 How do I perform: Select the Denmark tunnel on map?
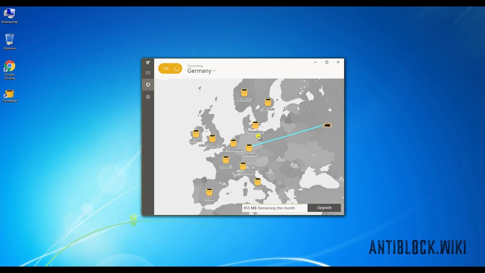(x=255, y=125)
